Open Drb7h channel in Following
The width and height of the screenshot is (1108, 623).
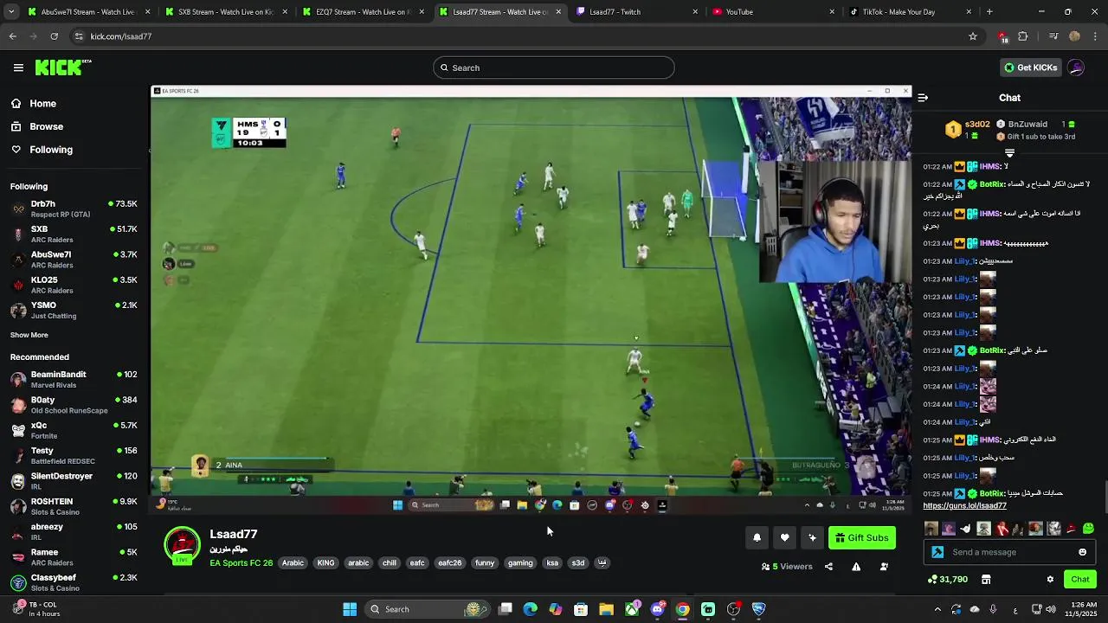coord(74,209)
